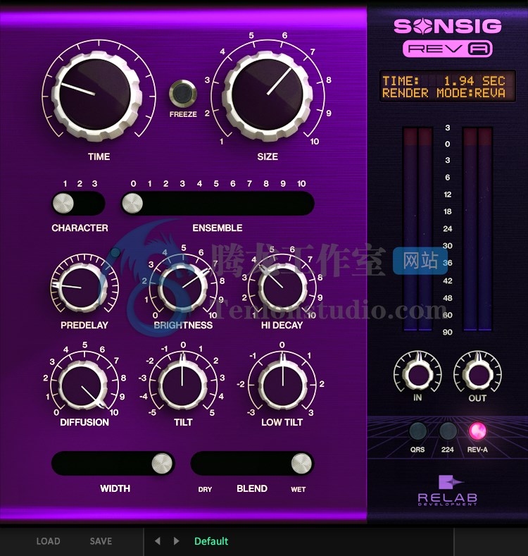Click the SAVE preset button
Image resolution: width=528 pixels, height=556 pixels.
[101, 541]
